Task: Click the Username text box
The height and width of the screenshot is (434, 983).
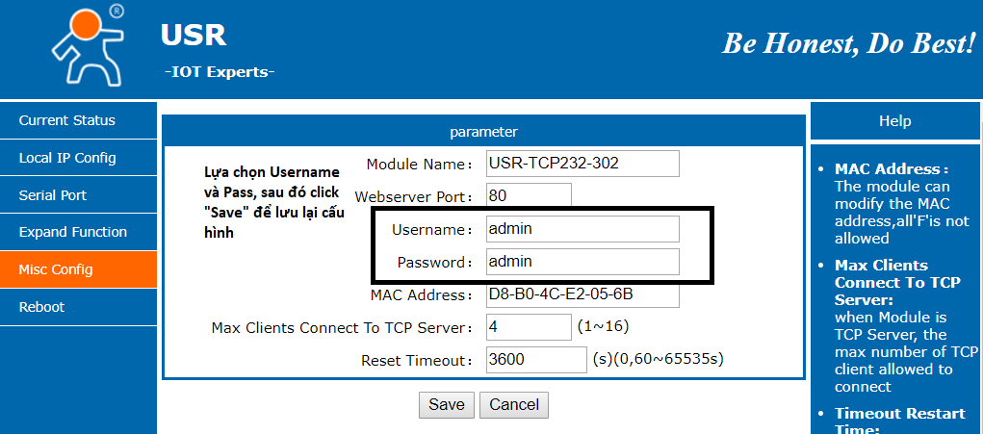Action: click(x=582, y=229)
